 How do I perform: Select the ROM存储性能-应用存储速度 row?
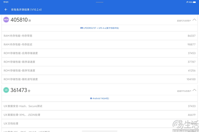99,53
